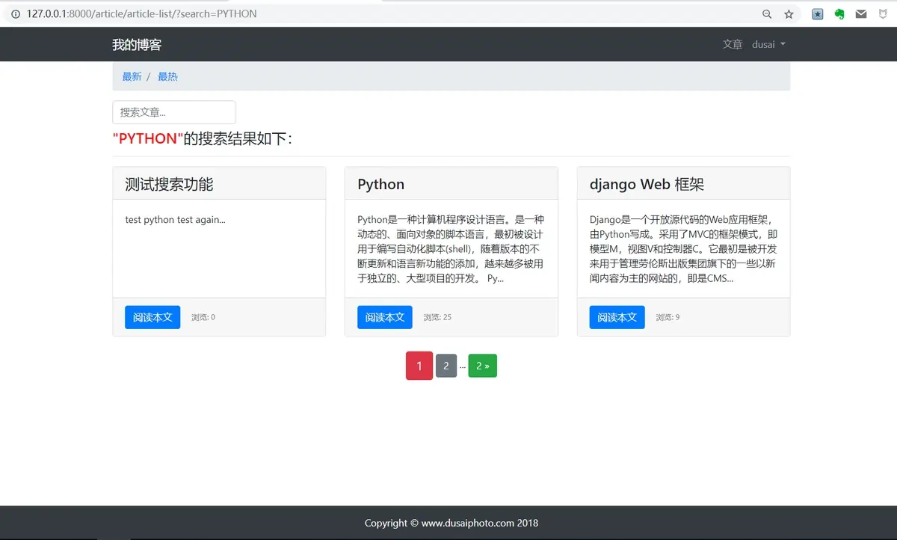The width and height of the screenshot is (897, 540).
Task: Open the Evernote elephant extension icon
Action: (839, 13)
